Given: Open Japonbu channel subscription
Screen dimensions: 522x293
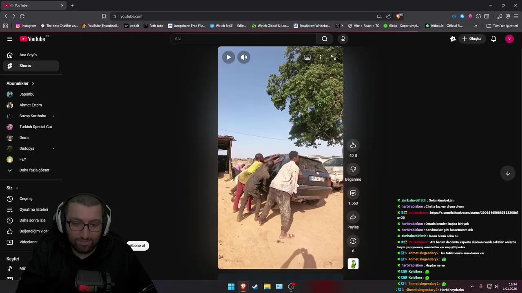Looking at the screenshot, I should click(x=31, y=94).
